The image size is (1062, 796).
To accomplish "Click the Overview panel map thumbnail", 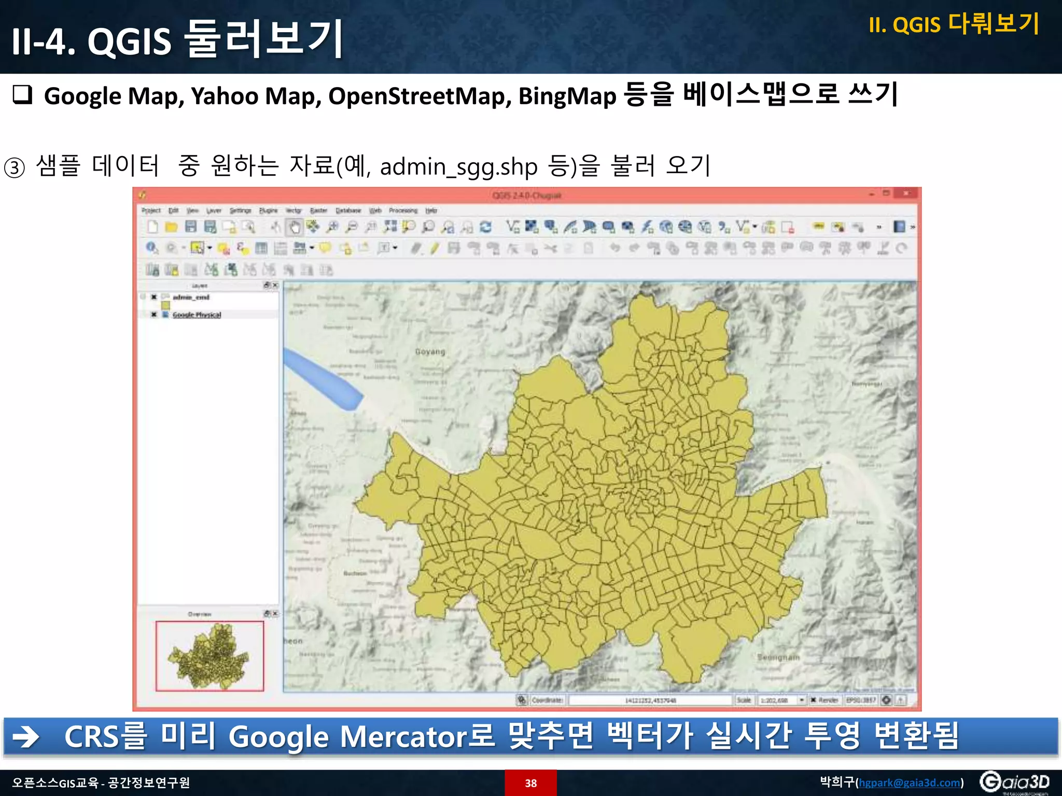I will point(209,656).
